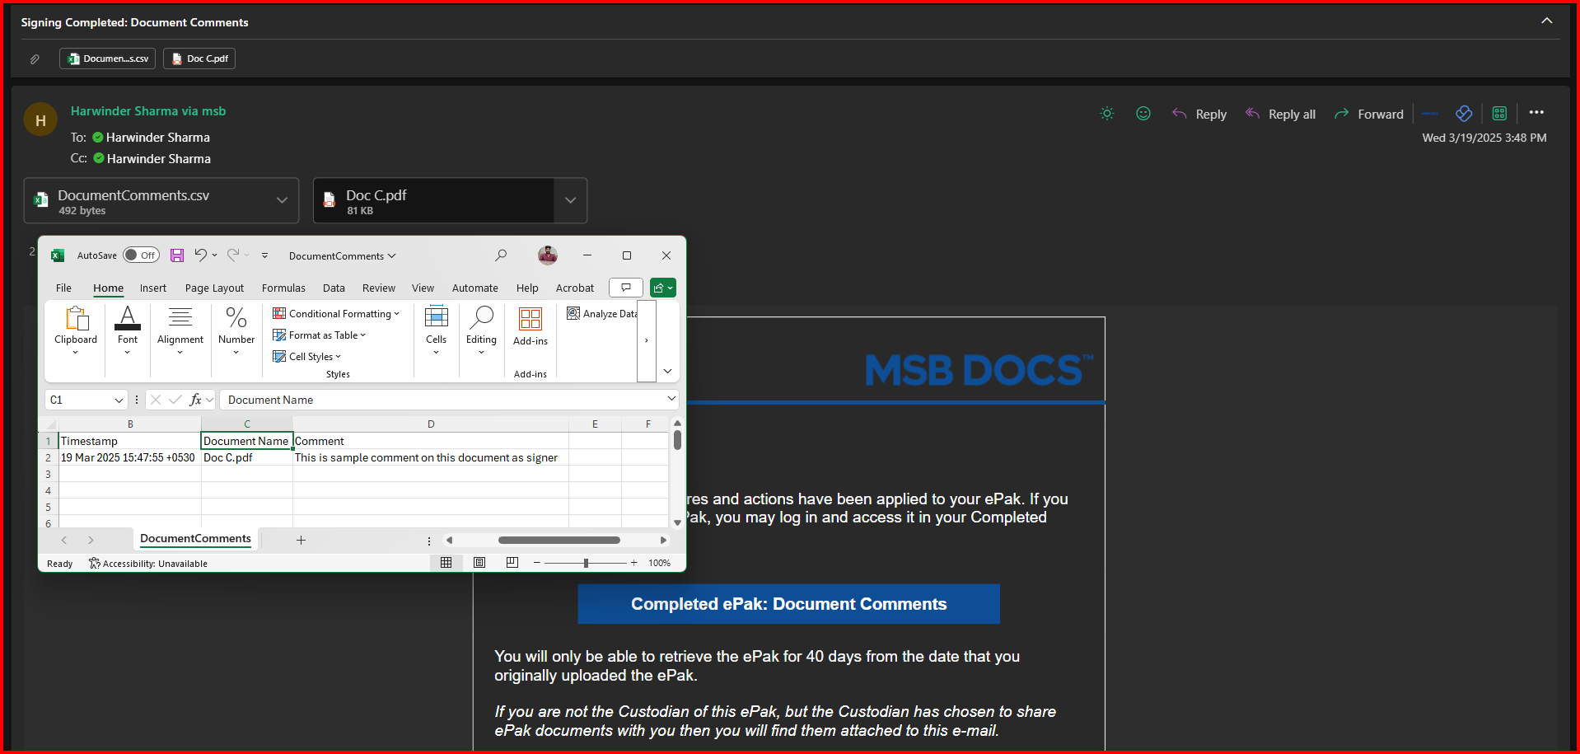Open the DocumentComments.csv attachment dropdown arrow

point(282,201)
